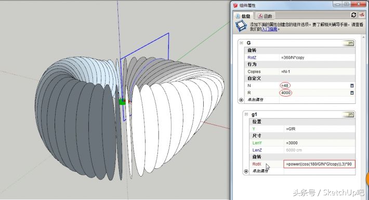This screenshot has height=200, width=369.
Task: Click 添加属性 under the g1 section
Action: tap(260, 171)
